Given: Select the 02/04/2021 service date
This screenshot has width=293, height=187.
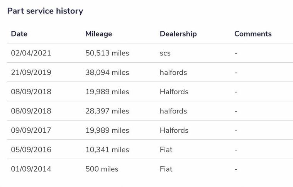Looking at the screenshot, I should [31, 53].
